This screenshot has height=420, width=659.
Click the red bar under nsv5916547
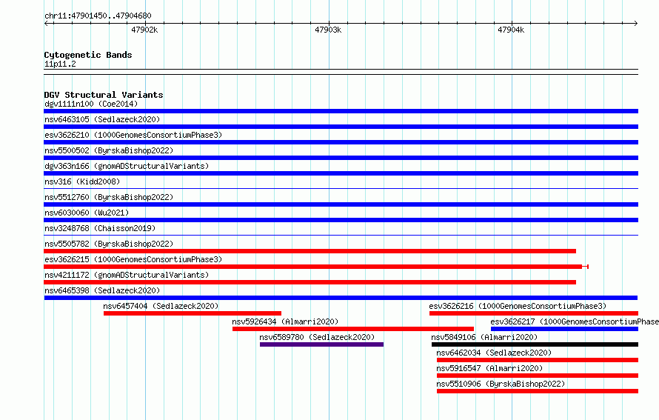pos(538,376)
